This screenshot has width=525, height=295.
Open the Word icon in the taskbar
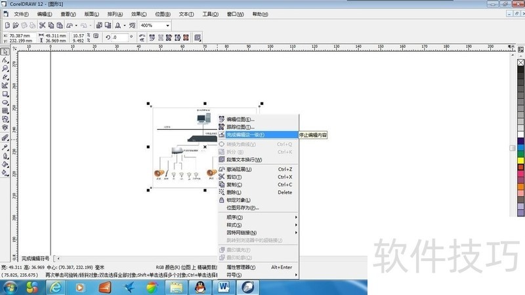click(224, 287)
